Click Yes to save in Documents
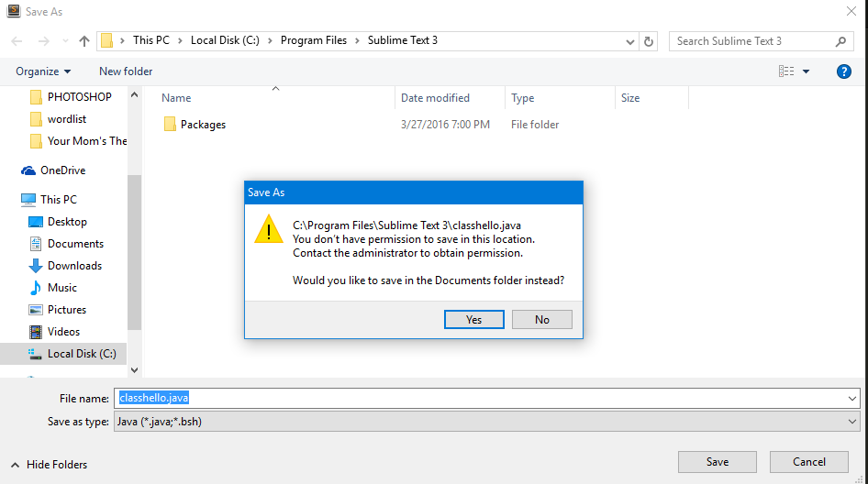The image size is (868, 484). coord(473,319)
